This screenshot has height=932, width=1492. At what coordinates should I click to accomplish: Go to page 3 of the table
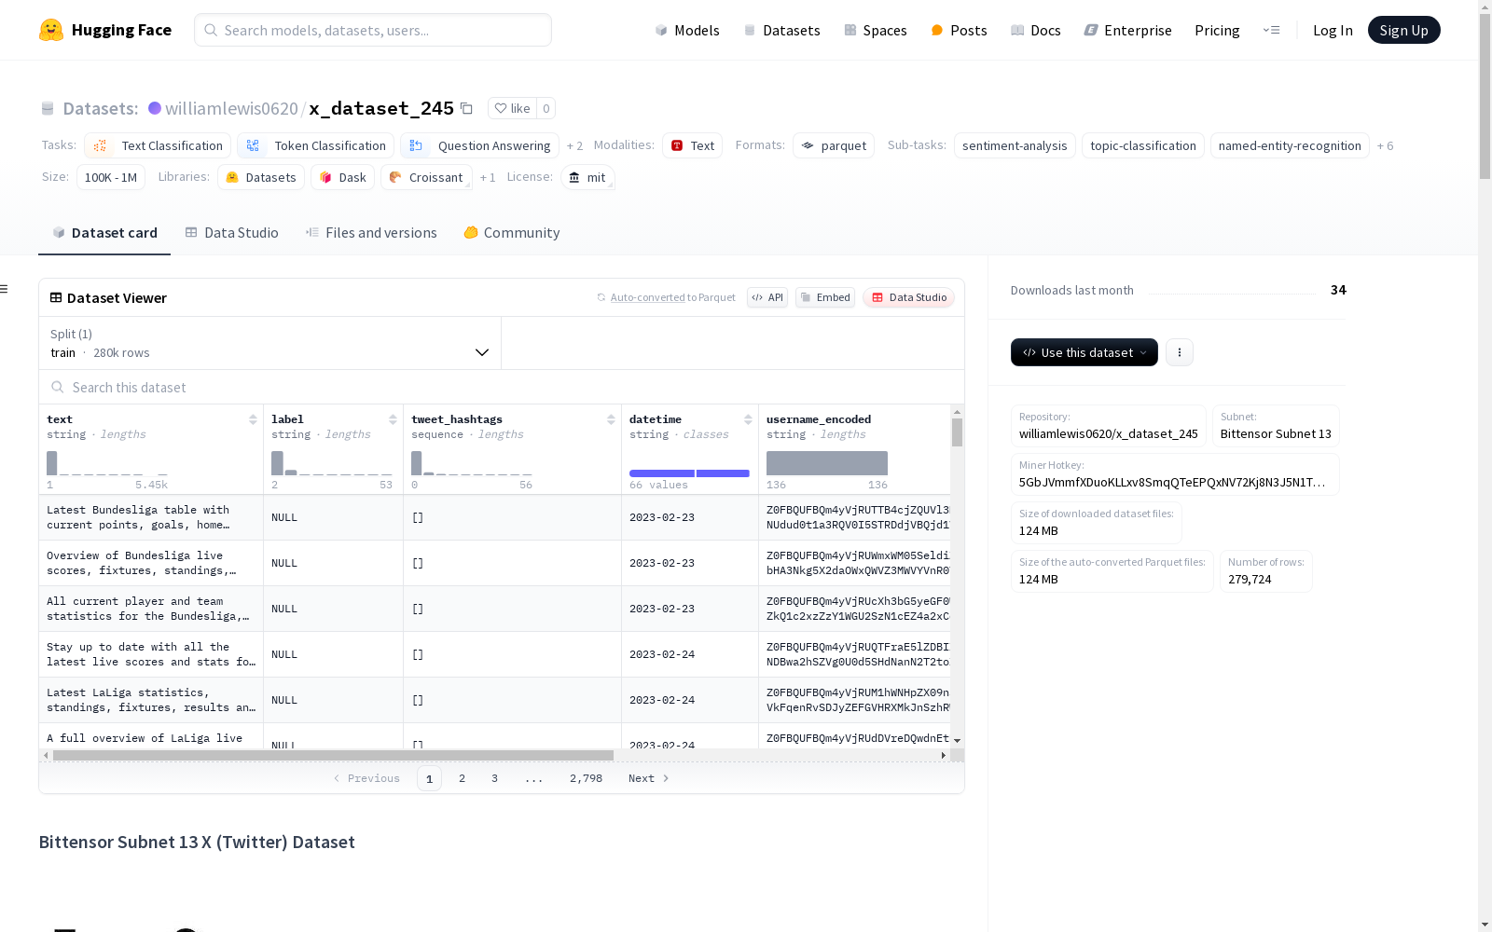[494, 778]
